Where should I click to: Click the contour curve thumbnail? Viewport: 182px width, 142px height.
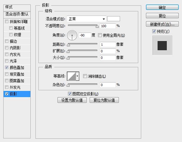[x=71, y=76]
